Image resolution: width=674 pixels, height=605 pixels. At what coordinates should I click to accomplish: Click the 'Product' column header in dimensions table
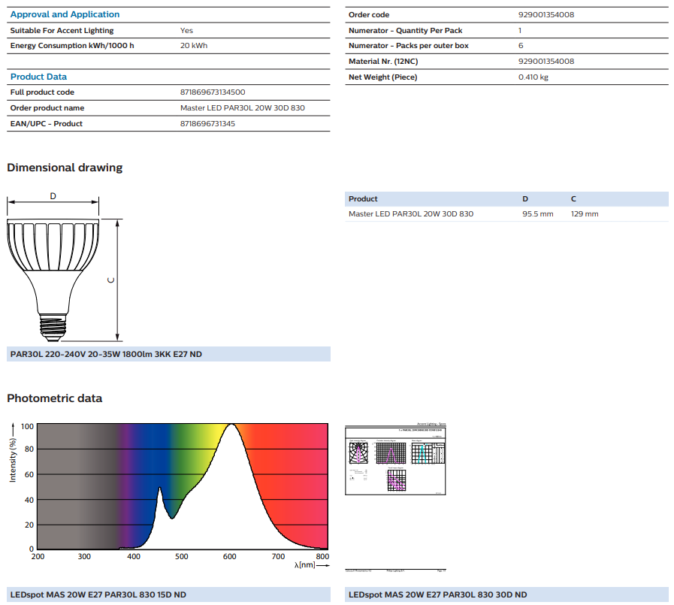tap(363, 199)
